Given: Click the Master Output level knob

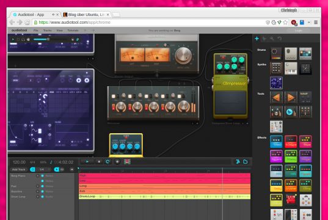Looking at the screenshot, I should click(x=183, y=56).
